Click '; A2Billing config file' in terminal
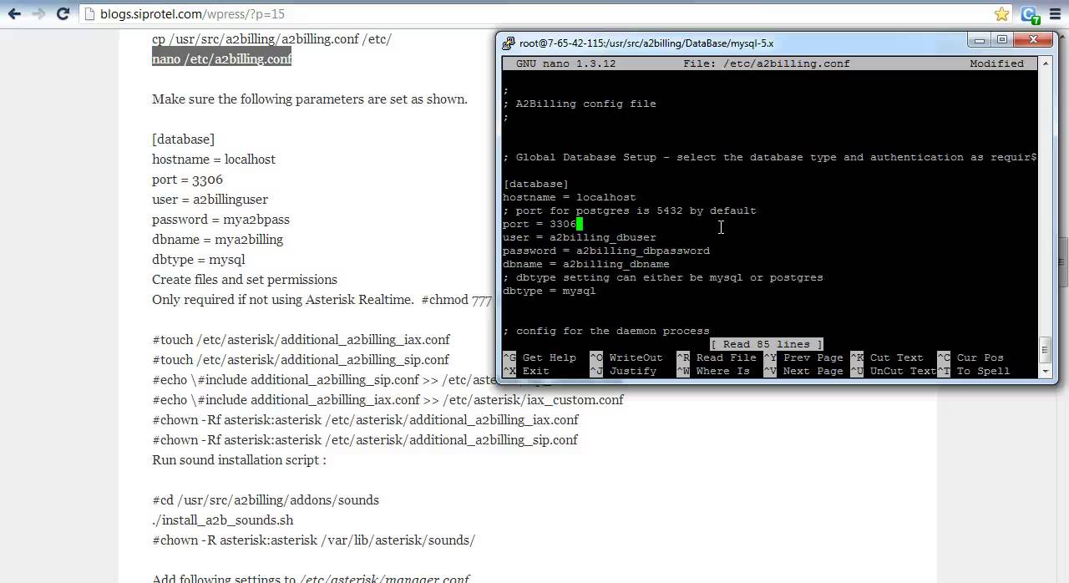Screen dimensions: 1069x583 [580, 104]
